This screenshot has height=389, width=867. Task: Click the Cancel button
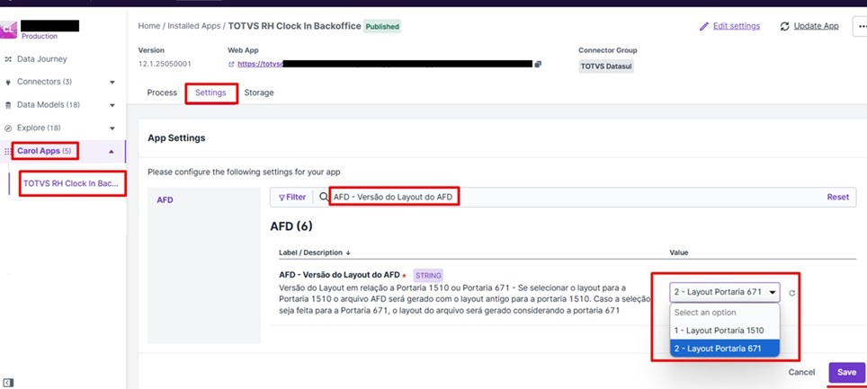pyautogui.click(x=801, y=373)
